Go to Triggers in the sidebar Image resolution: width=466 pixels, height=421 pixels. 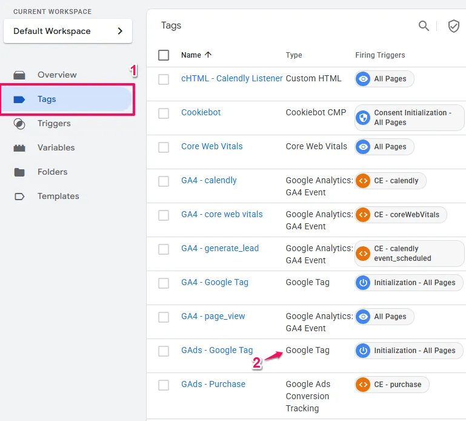(x=54, y=124)
